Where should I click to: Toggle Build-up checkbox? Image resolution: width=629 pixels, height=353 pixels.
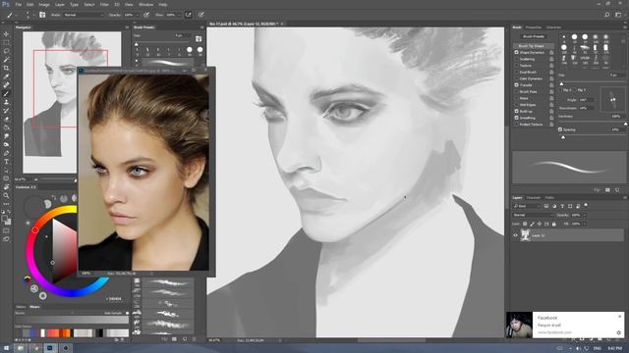point(517,111)
